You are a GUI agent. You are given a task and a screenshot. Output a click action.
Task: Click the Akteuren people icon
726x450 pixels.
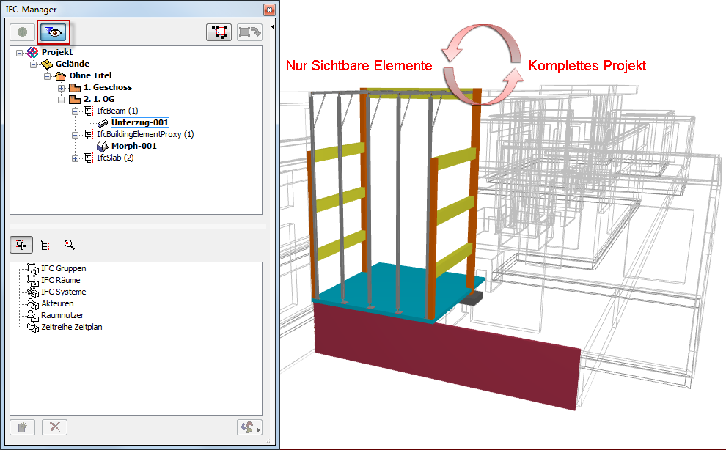pyautogui.click(x=33, y=303)
